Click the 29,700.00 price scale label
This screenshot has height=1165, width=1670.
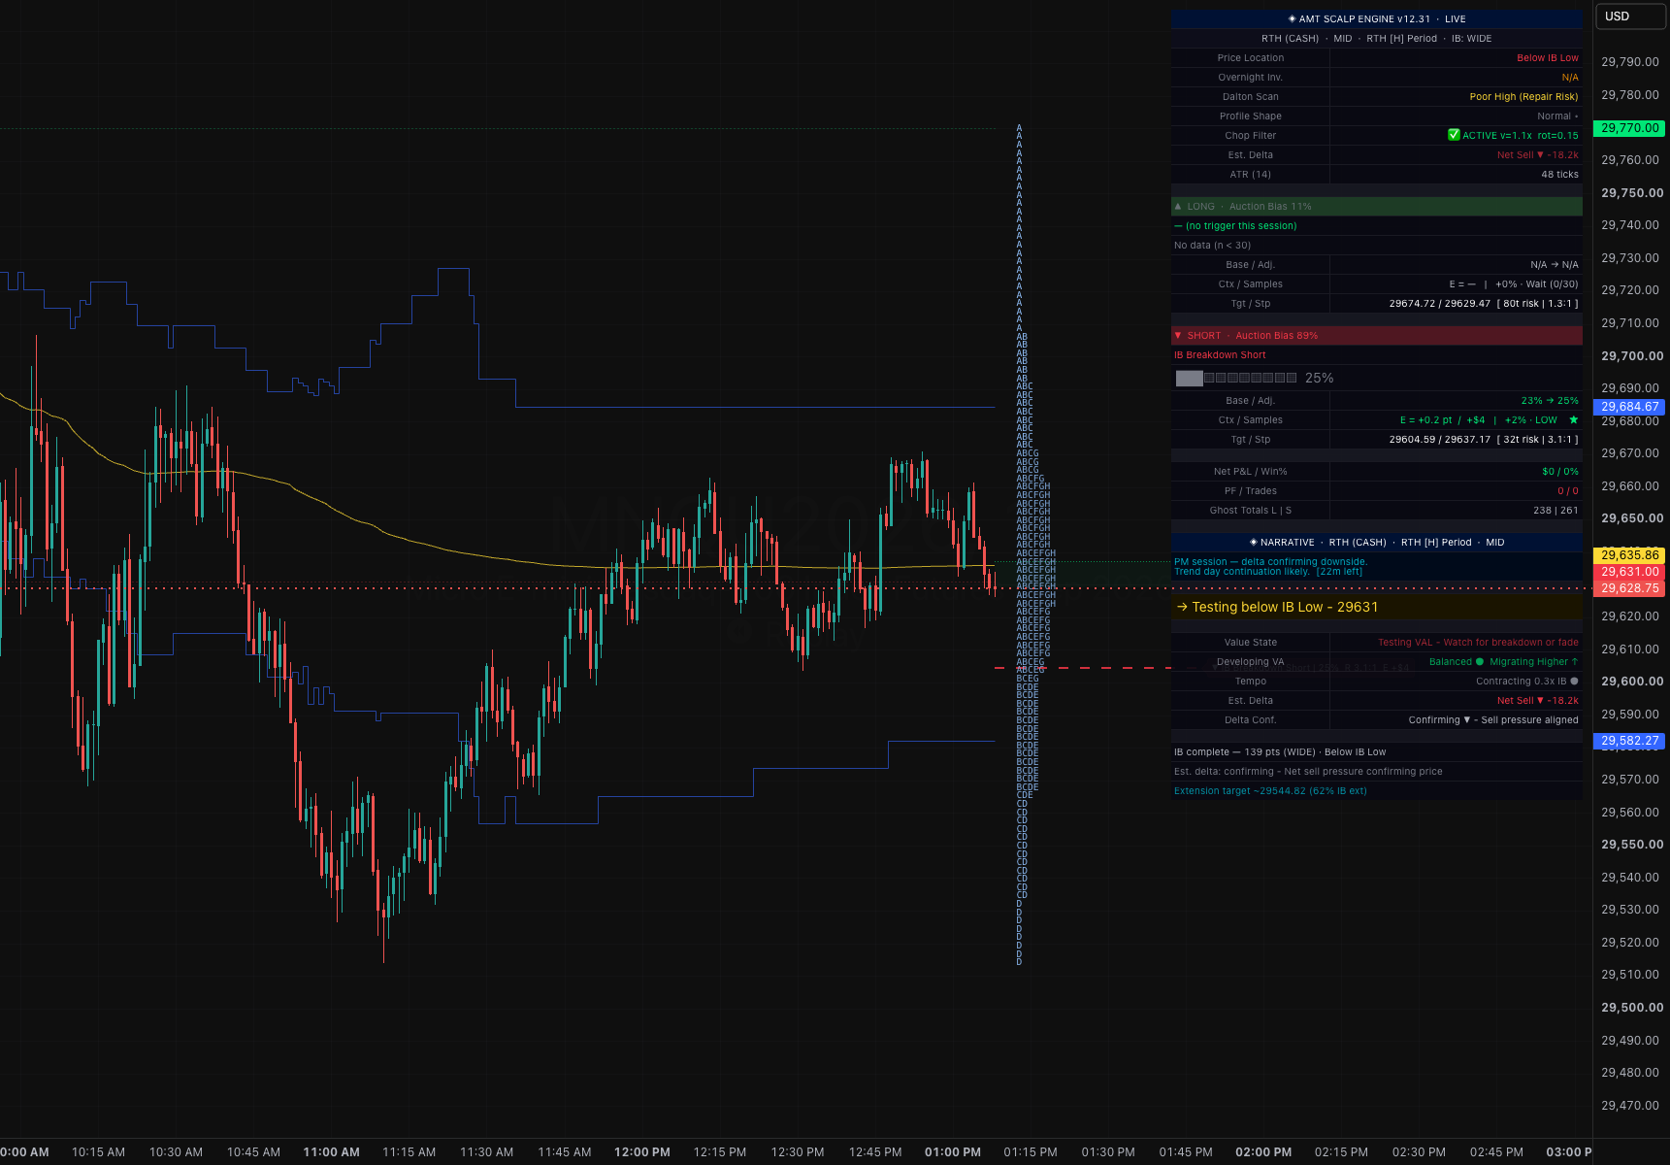(x=1632, y=356)
